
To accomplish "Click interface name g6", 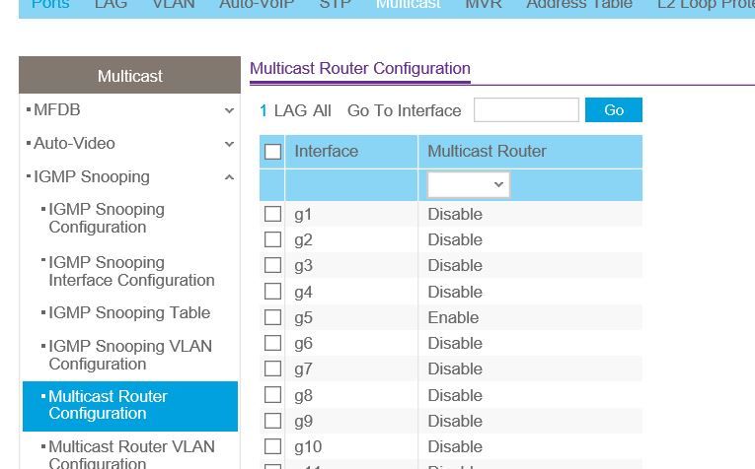I will [x=303, y=344].
